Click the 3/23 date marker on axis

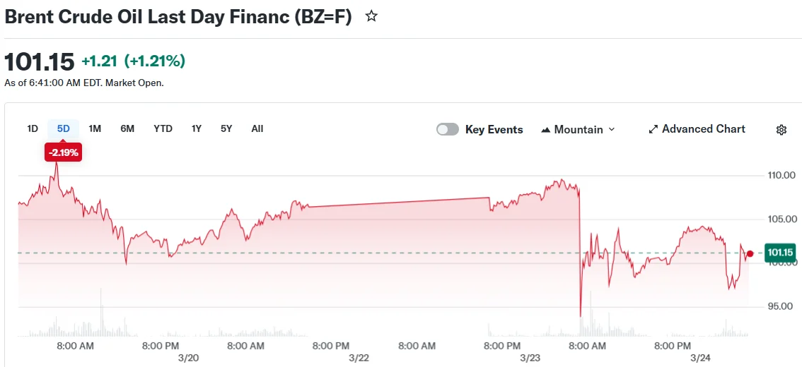(530, 358)
